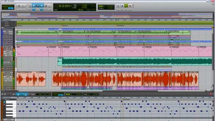Mute the Lead Vox track
This screenshot has width=215, height=121.
(11, 75)
